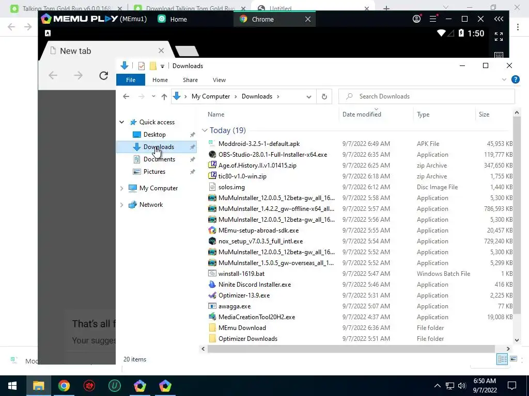The height and width of the screenshot is (396, 529).
Task: Open Explorer help question mark icon
Action: tap(515, 79)
